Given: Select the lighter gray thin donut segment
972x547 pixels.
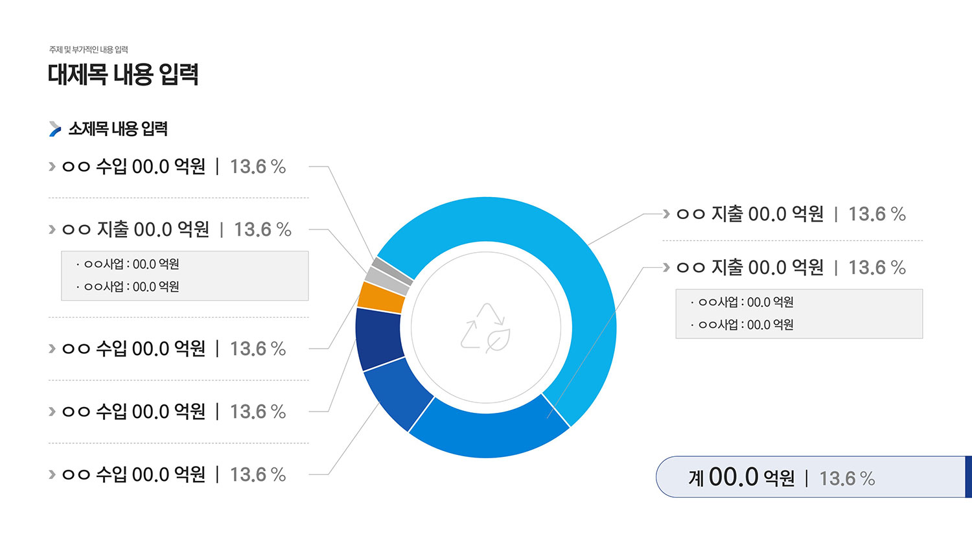Looking at the screenshot, I should point(387,281).
